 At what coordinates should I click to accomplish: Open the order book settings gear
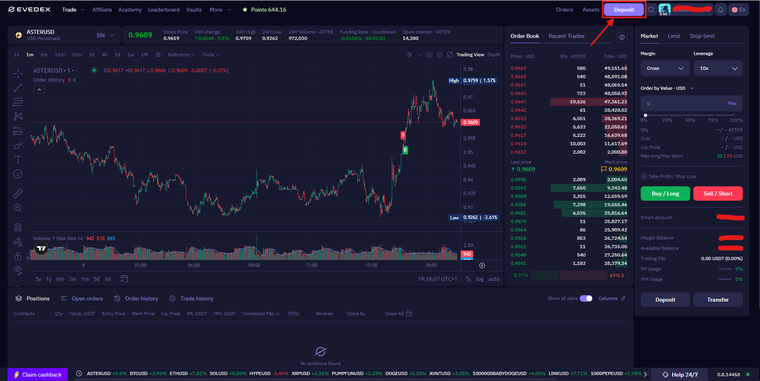(622, 37)
